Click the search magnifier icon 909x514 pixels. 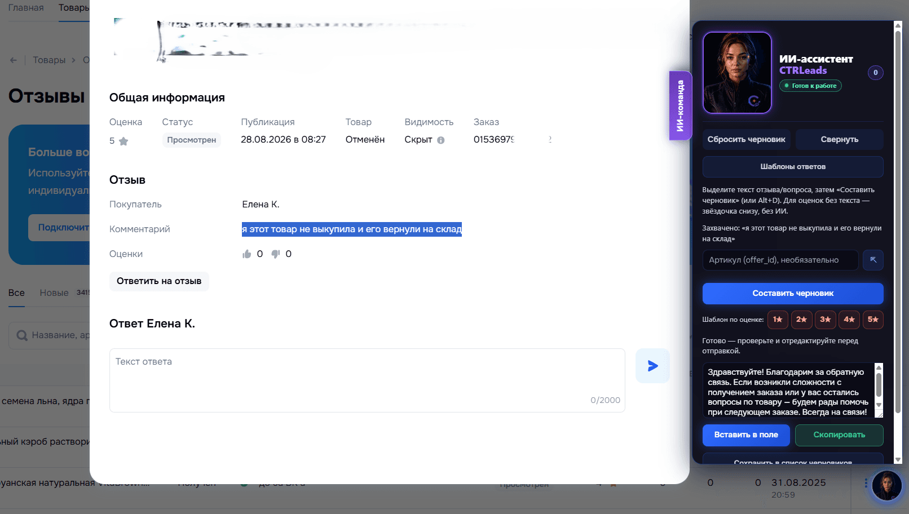pyautogui.click(x=22, y=335)
